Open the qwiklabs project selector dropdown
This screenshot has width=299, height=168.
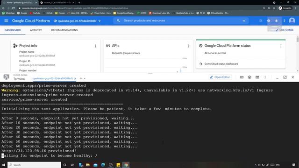[x=78, y=21]
